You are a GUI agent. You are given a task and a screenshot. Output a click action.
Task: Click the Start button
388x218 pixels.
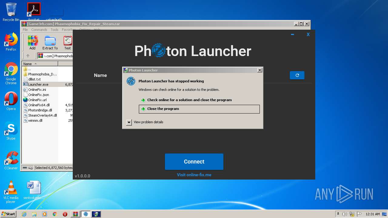tap(8, 214)
